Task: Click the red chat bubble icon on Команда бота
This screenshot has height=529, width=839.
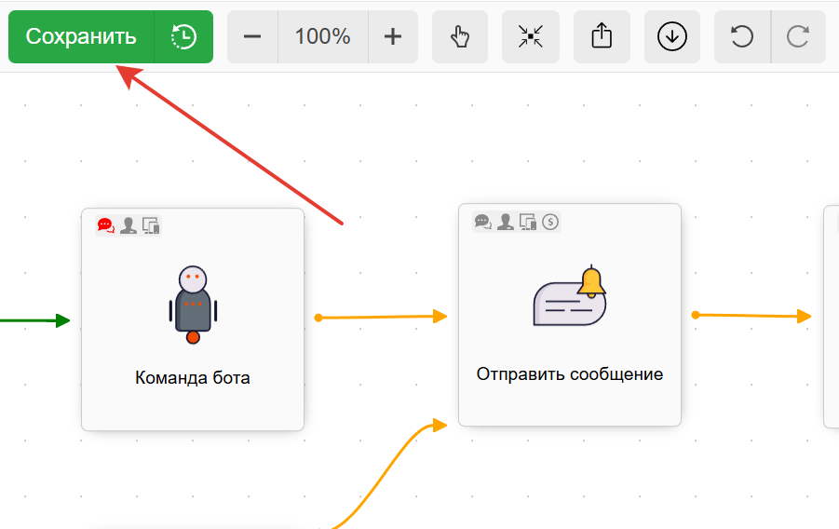Action: [105, 225]
